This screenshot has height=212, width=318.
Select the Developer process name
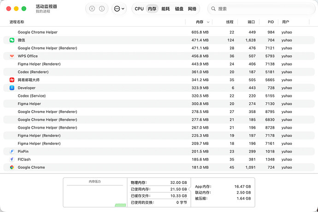pyautogui.click(x=27, y=88)
